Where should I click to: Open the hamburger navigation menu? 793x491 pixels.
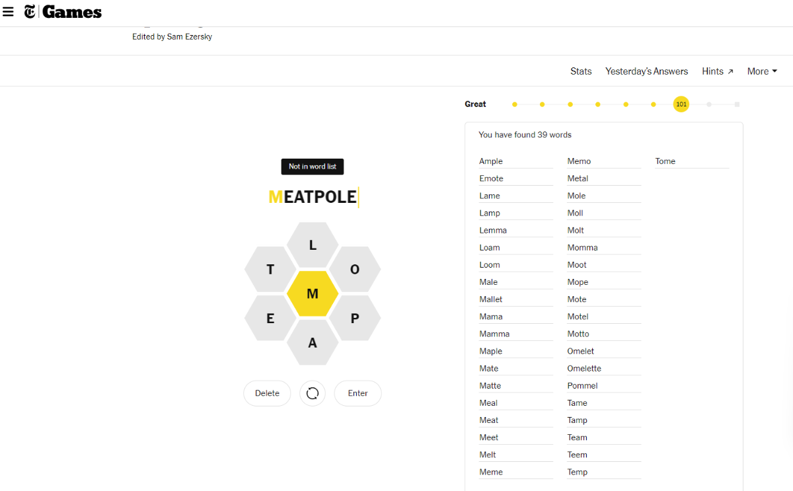point(8,12)
